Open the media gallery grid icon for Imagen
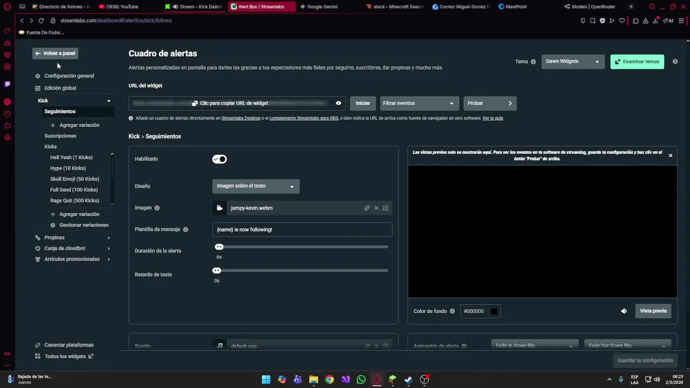690x388 pixels. (385, 208)
